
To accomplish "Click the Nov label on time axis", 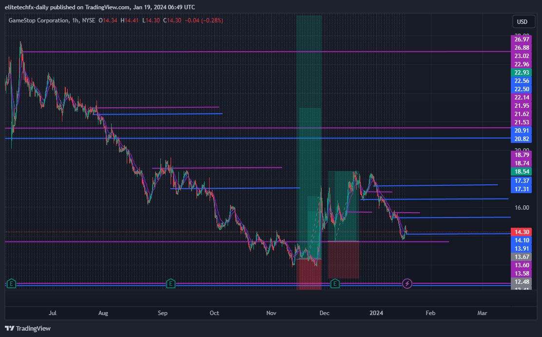I will [x=271, y=313].
